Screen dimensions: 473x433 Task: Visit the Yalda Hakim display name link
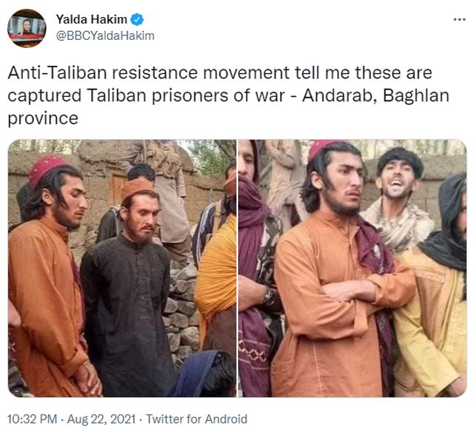coord(92,20)
